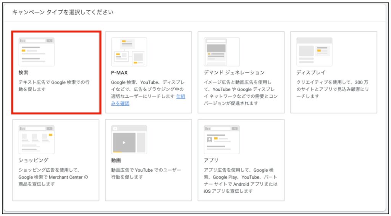Click the ディスプレイ campaign illustration icon
The width and height of the screenshot is (391, 216).
[314, 52]
